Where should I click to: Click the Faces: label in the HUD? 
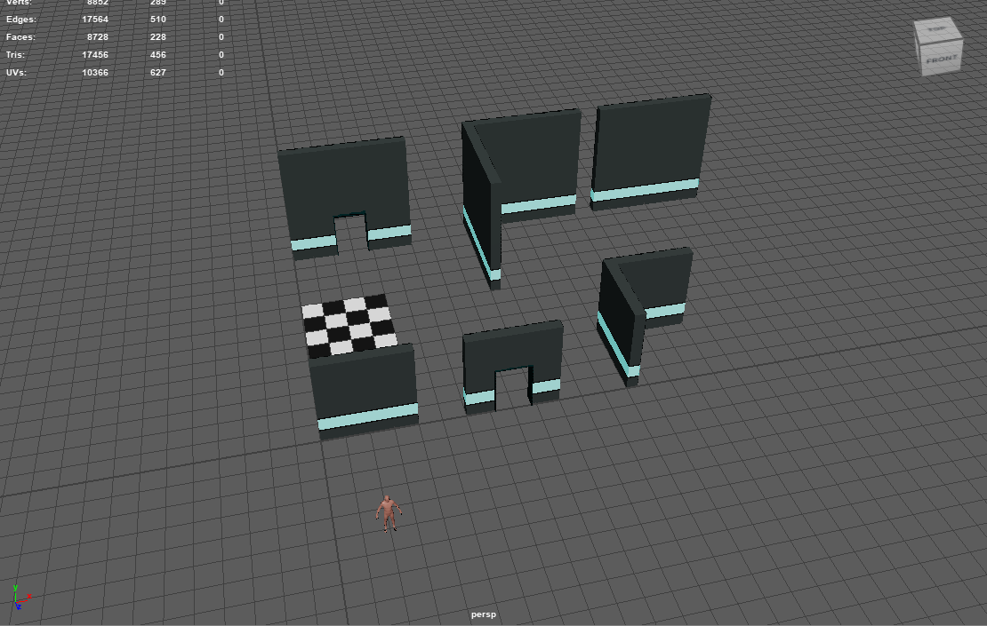(20, 37)
